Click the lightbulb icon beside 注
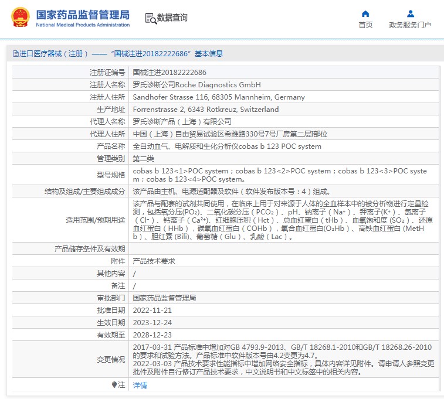This screenshot has width=444, height=399. 114,384
